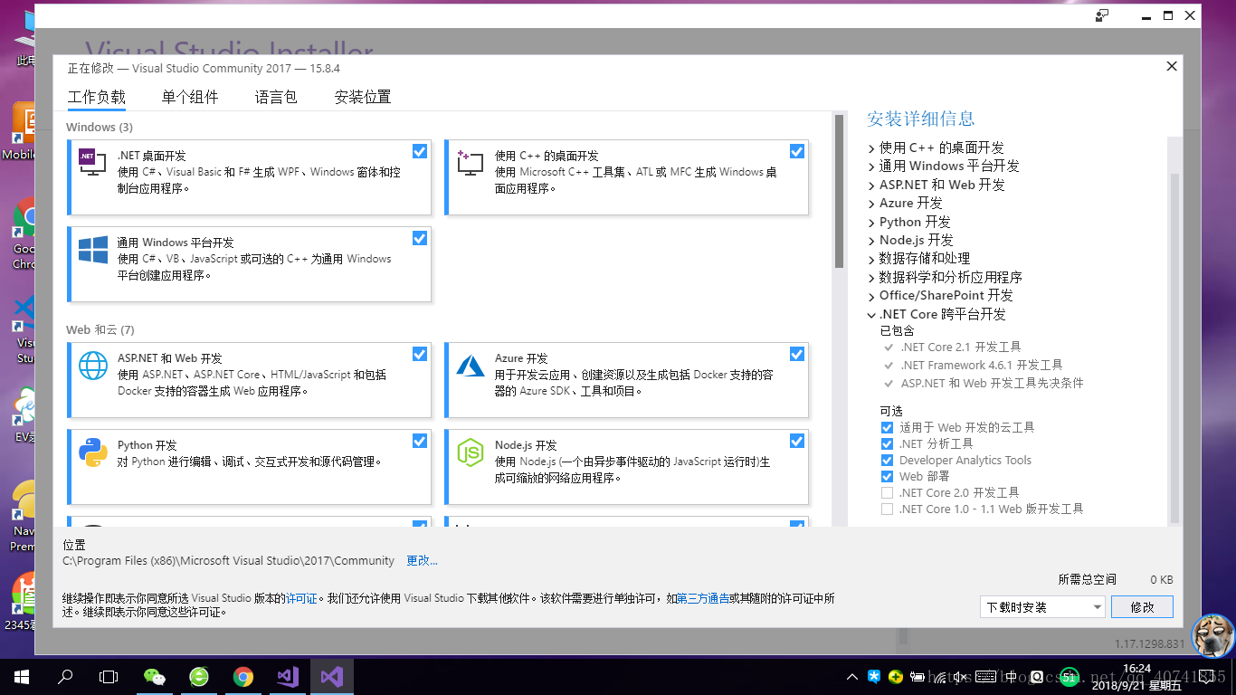This screenshot has width=1236, height=695.
Task: Click the battery icon in system tray
Action: tap(918, 677)
